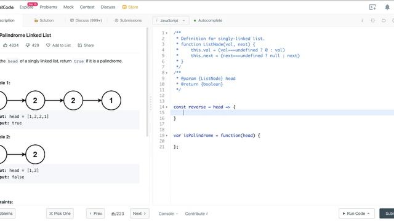This screenshot has width=394, height=221.
Task: Open Mock in navigation
Action: [68, 7]
